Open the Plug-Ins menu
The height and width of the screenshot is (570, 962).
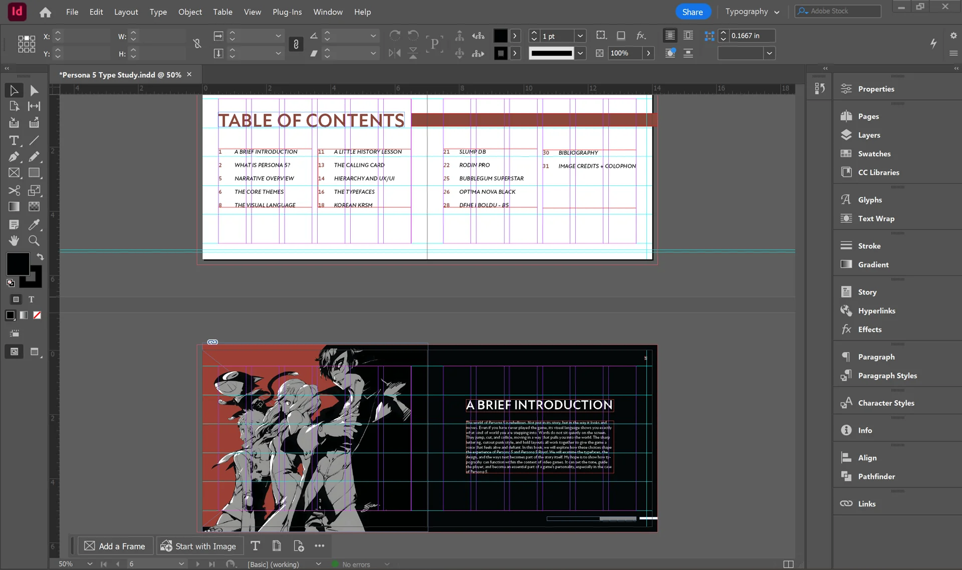287,12
